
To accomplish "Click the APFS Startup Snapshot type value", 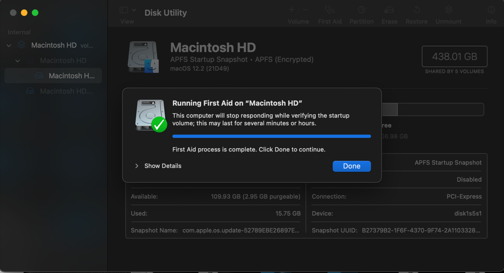I will coord(448,162).
